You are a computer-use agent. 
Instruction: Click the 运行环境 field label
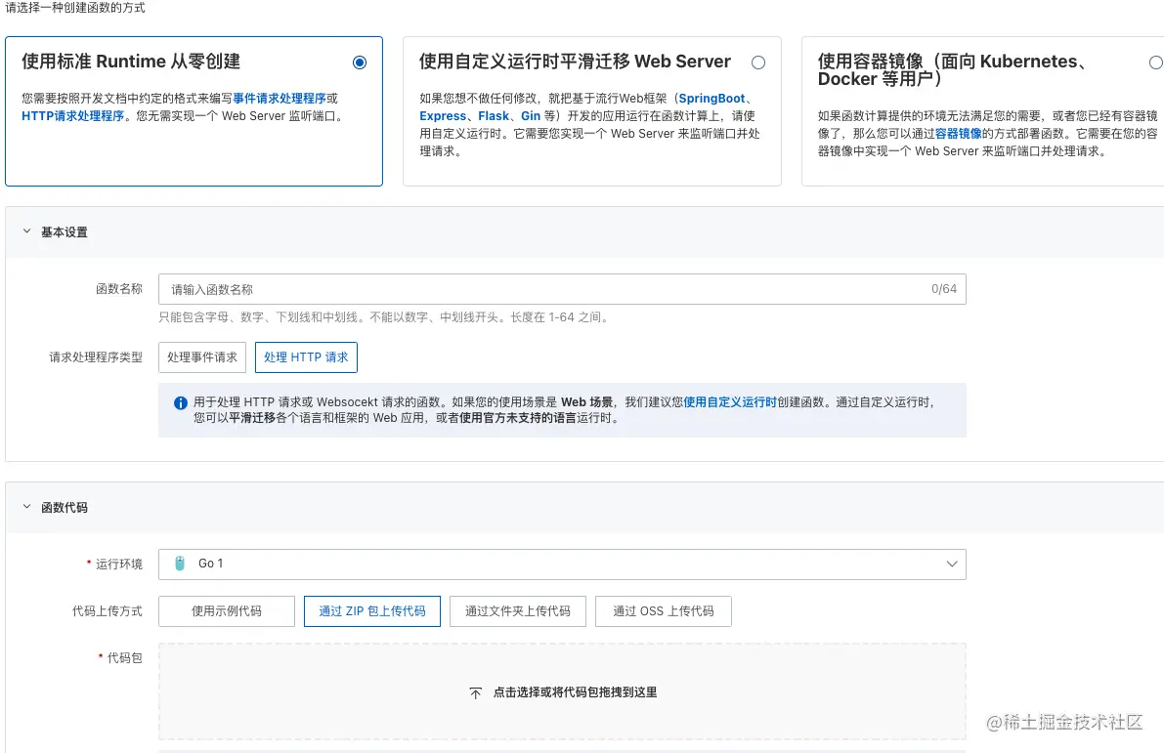[119, 564]
